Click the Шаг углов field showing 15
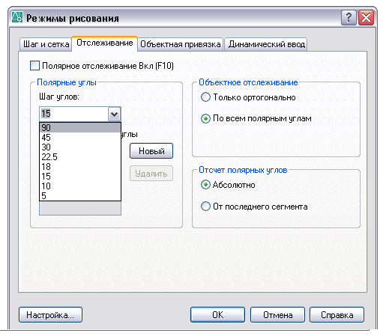The width and height of the screenshot is (383, 336). tap(74, 114)
